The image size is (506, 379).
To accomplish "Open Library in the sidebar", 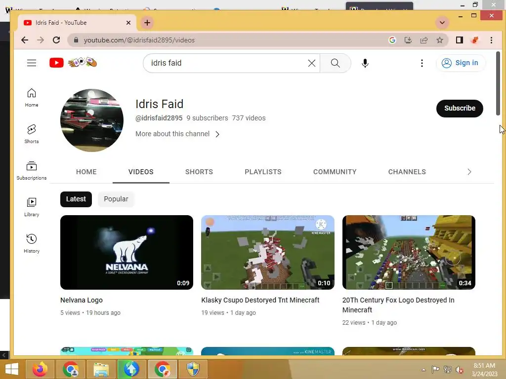I will 32,207.
